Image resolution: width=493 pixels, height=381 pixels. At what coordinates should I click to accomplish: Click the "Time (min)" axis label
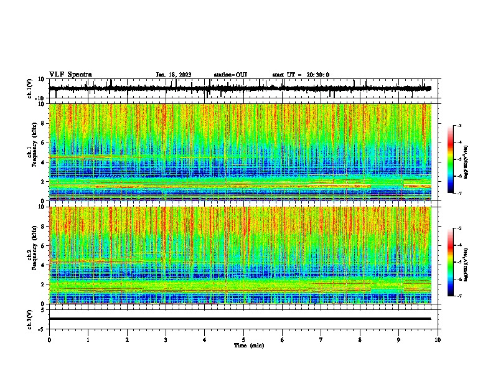(249, 346)
